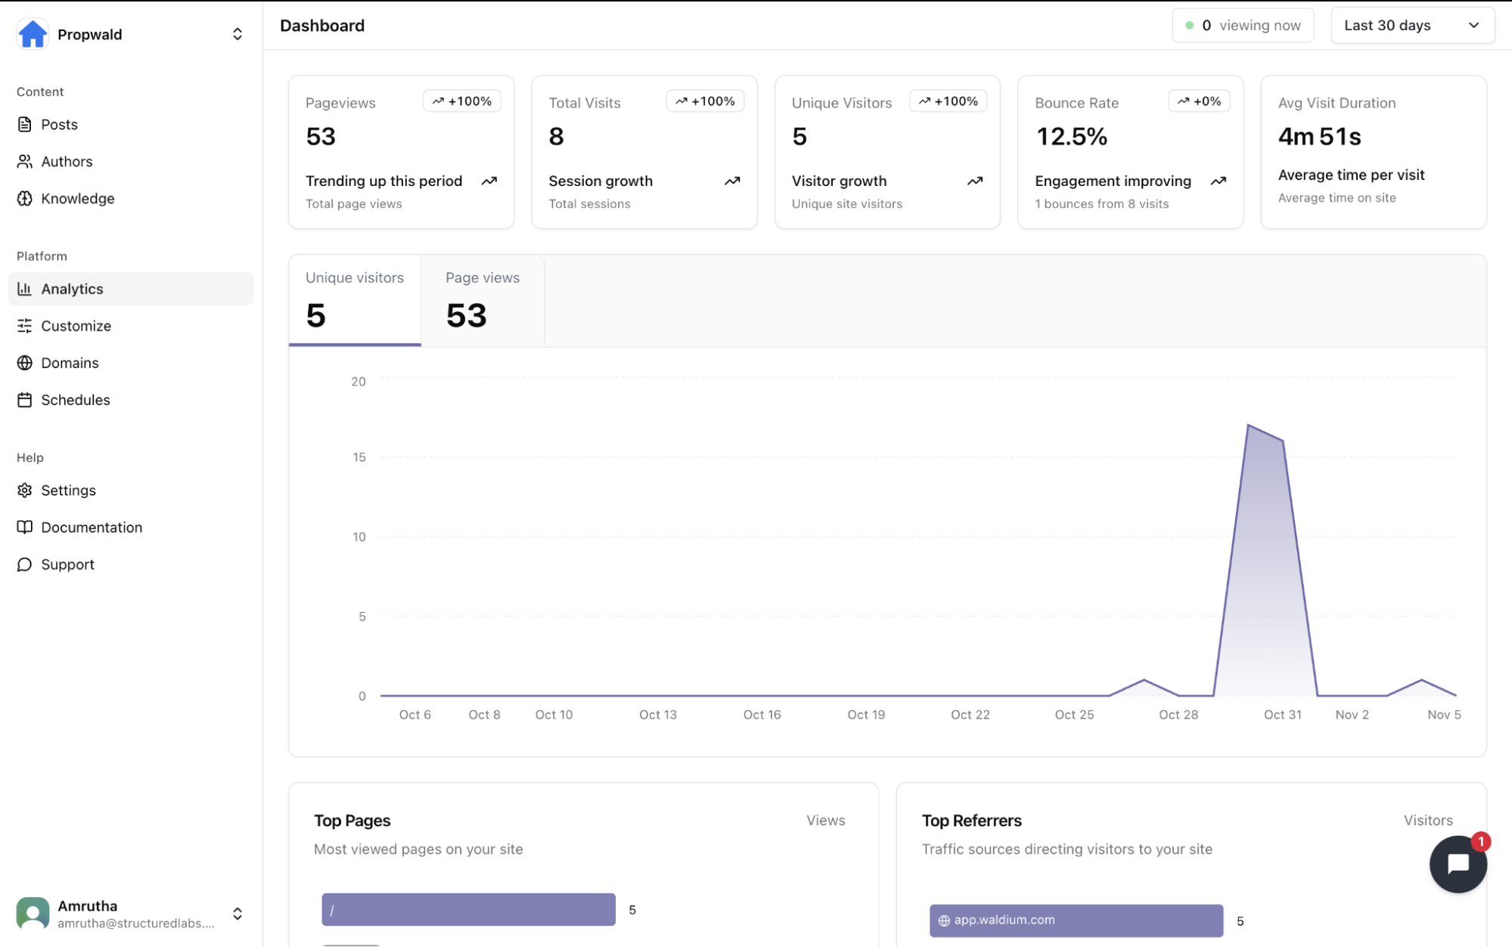Viewport: 1512px width, 947px height.
Task: Open Settings from the sidebar
Action: 24,490
